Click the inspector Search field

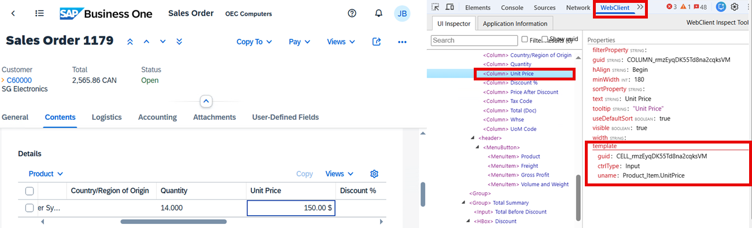pos(474,41)
